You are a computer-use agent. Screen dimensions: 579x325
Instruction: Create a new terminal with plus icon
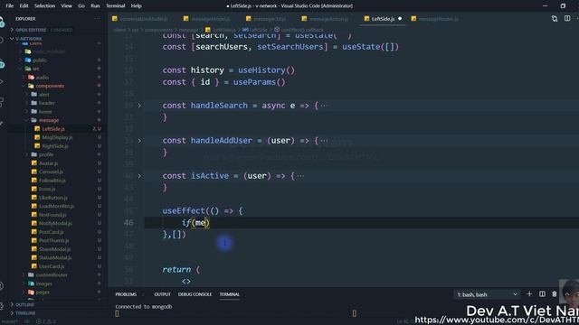point(529,294)
